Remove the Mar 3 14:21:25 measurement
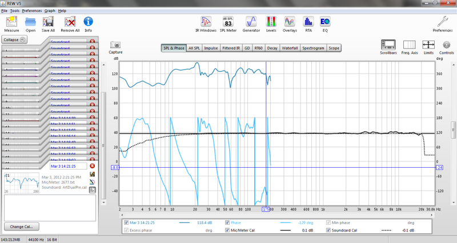The width and height of the screenshot is (457, 243). tap(92, 166)
